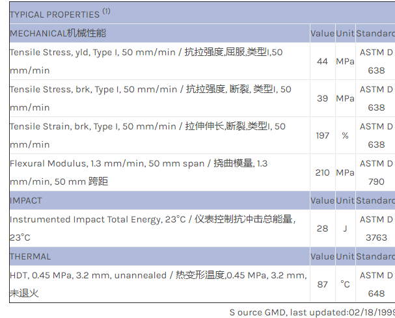Click the ASTM D 3763 standard cell
Viewport: 395px width, 318px height.
coord(376,228)
